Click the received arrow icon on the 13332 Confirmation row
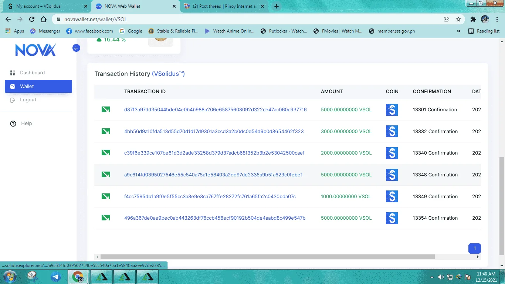This screenshot has height=284, width=505. click(106, 131)
